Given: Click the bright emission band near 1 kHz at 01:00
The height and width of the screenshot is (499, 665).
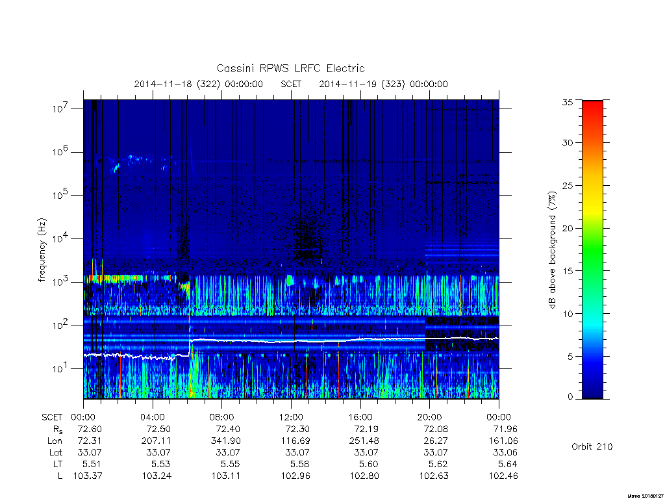Looking at the screenshot, I should click(101, 278).
